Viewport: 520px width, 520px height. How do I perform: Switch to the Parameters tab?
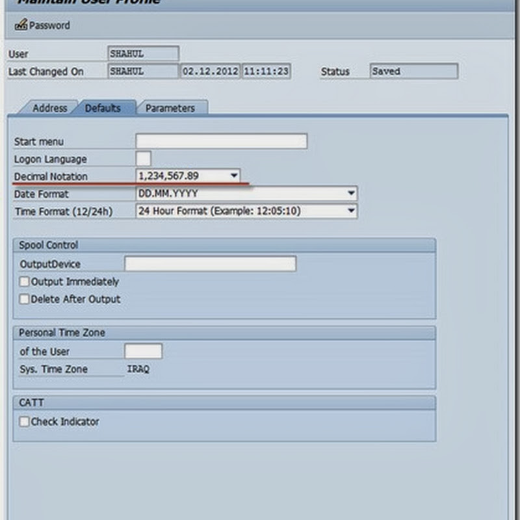[171, 108]
